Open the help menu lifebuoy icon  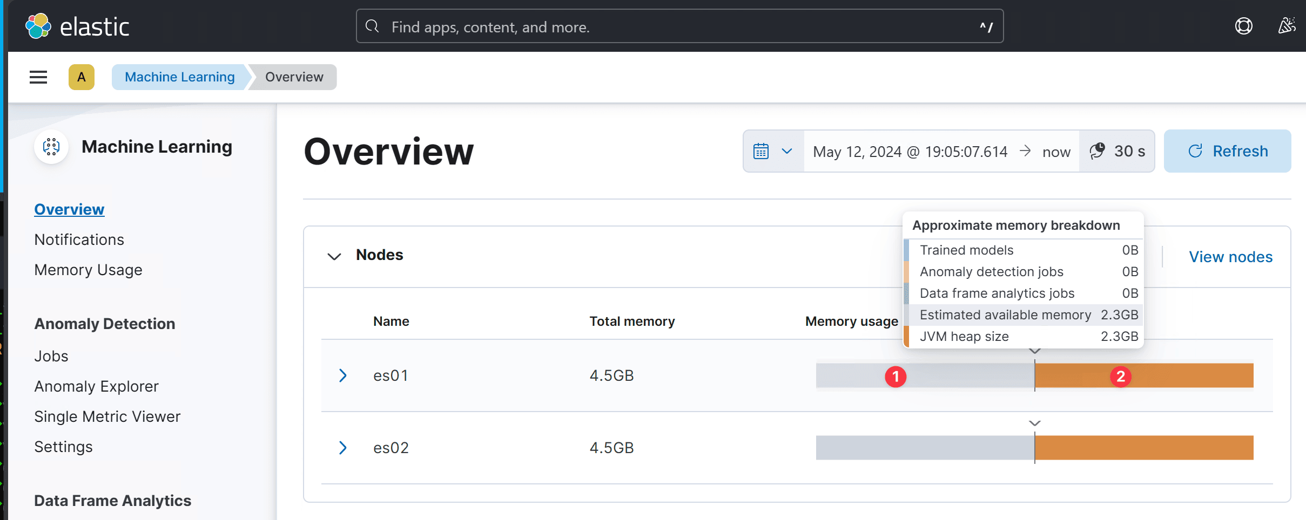tap(1243, 26)
